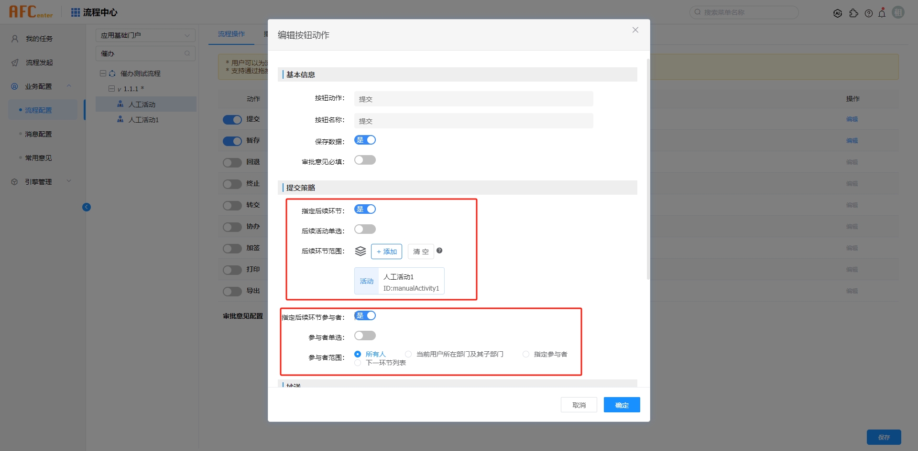Click the puzzle-piece extensions icon

853,13
